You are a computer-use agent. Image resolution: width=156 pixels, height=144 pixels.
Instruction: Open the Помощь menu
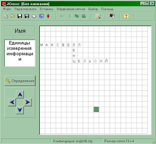pos(107,9)
